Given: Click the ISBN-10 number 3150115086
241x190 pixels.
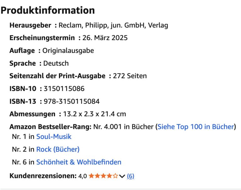Looking at the screenshot, I should click(x=64, y=89).
